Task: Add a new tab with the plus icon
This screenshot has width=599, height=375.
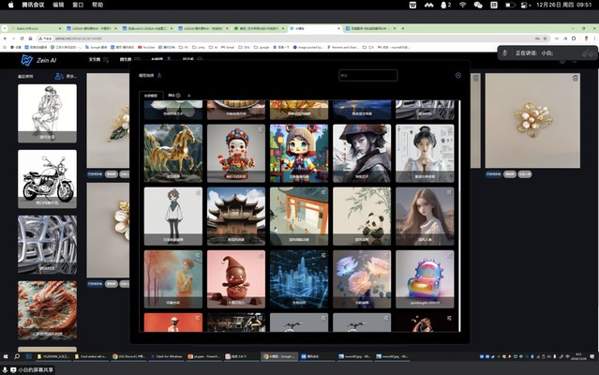Action: [x=188, y=95]
